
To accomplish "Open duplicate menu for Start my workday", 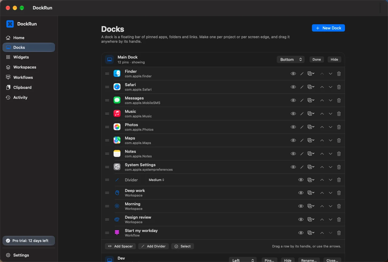I will pos(311,233).
